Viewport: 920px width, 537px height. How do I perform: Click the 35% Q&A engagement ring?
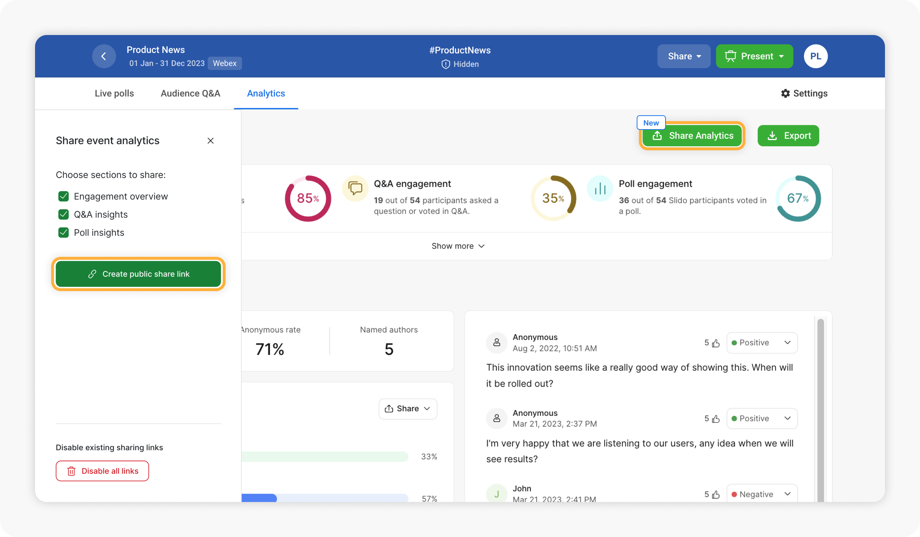(553, 198)
